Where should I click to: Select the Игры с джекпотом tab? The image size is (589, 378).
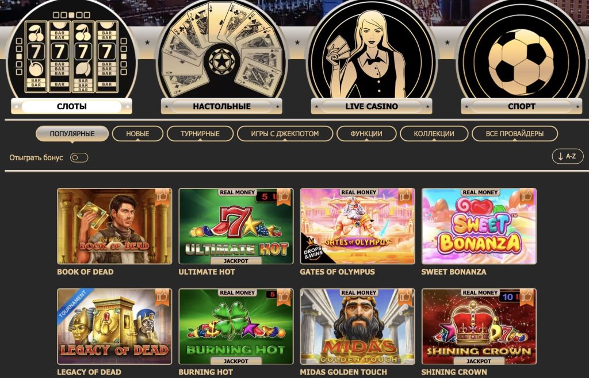285,134
